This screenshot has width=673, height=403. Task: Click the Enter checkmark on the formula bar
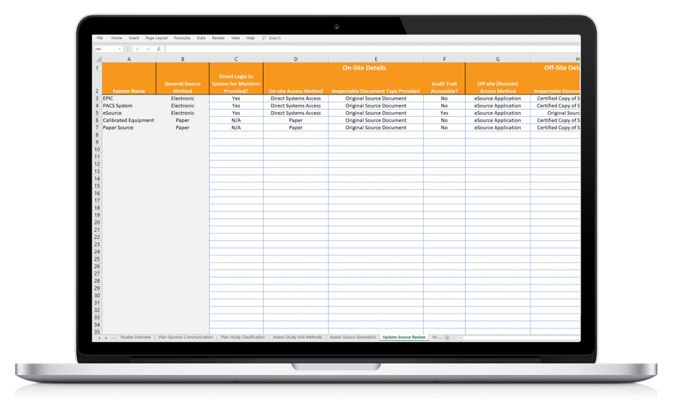tap(148, 48)
